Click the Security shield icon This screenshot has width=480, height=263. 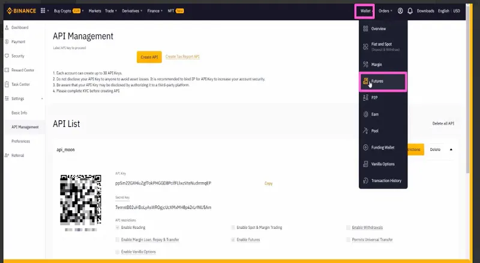click(x=7, y=56)
